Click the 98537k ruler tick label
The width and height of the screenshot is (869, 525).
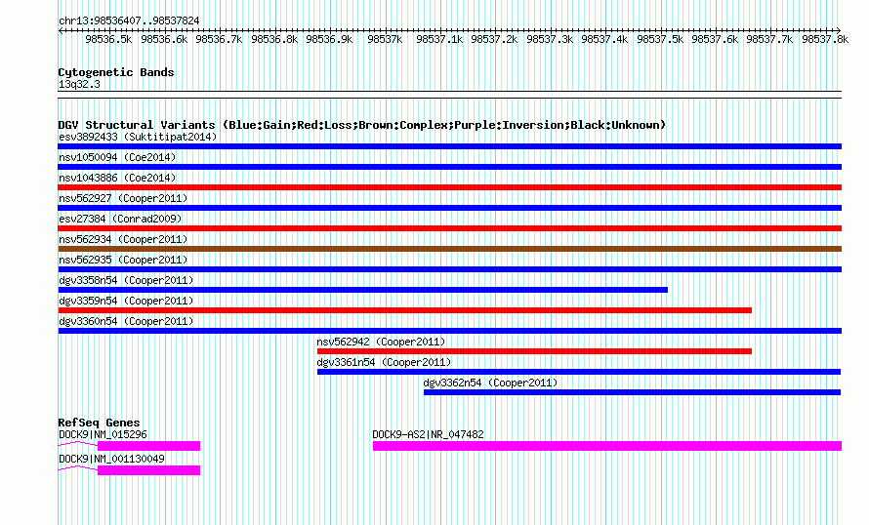(x=385, y=39)
